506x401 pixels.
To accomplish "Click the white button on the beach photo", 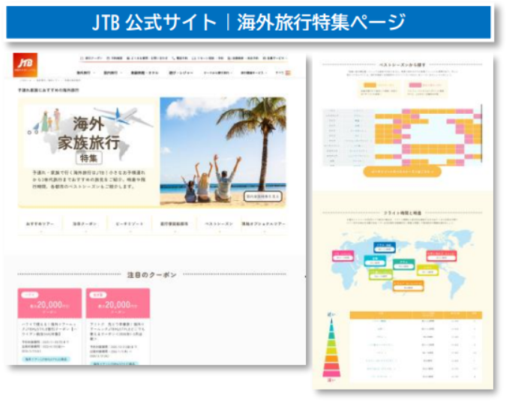I will tap(263, 196).
